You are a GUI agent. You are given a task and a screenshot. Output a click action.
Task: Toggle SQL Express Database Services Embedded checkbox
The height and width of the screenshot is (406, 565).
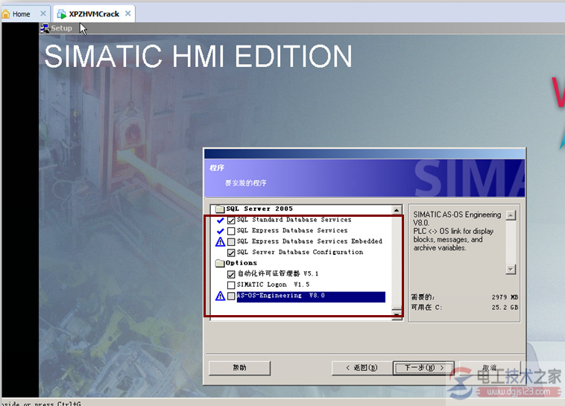[x=231, y=241]
